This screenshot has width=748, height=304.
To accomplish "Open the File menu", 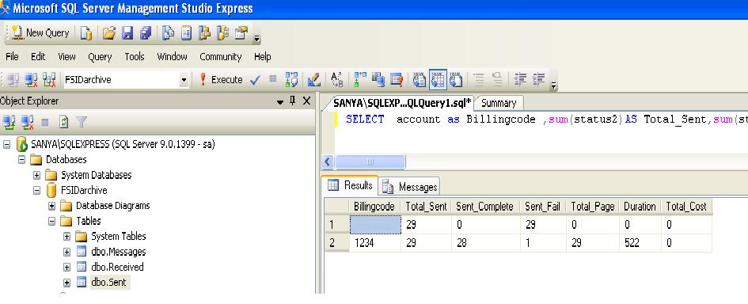I will (x=13, y=57).
